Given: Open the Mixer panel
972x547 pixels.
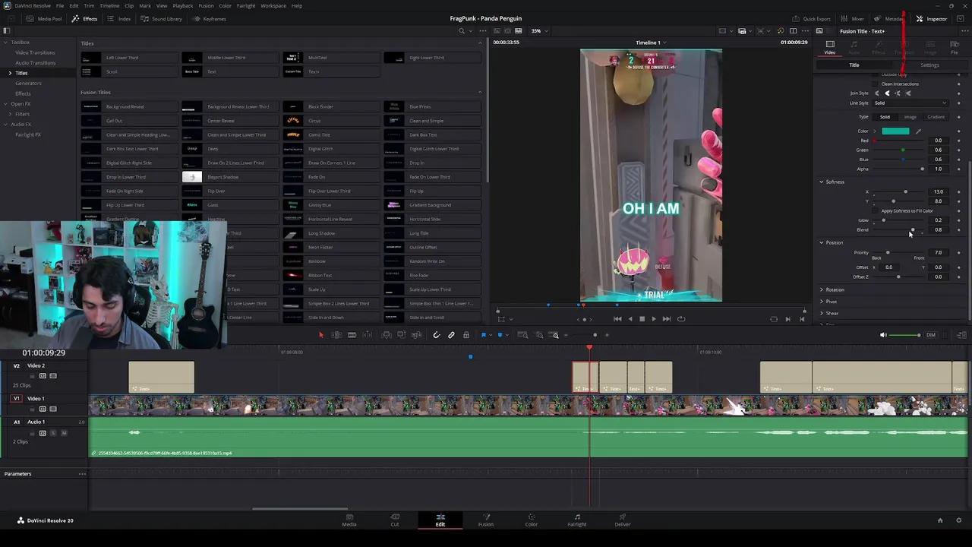Looking at the screenshot, I should 852,19.
